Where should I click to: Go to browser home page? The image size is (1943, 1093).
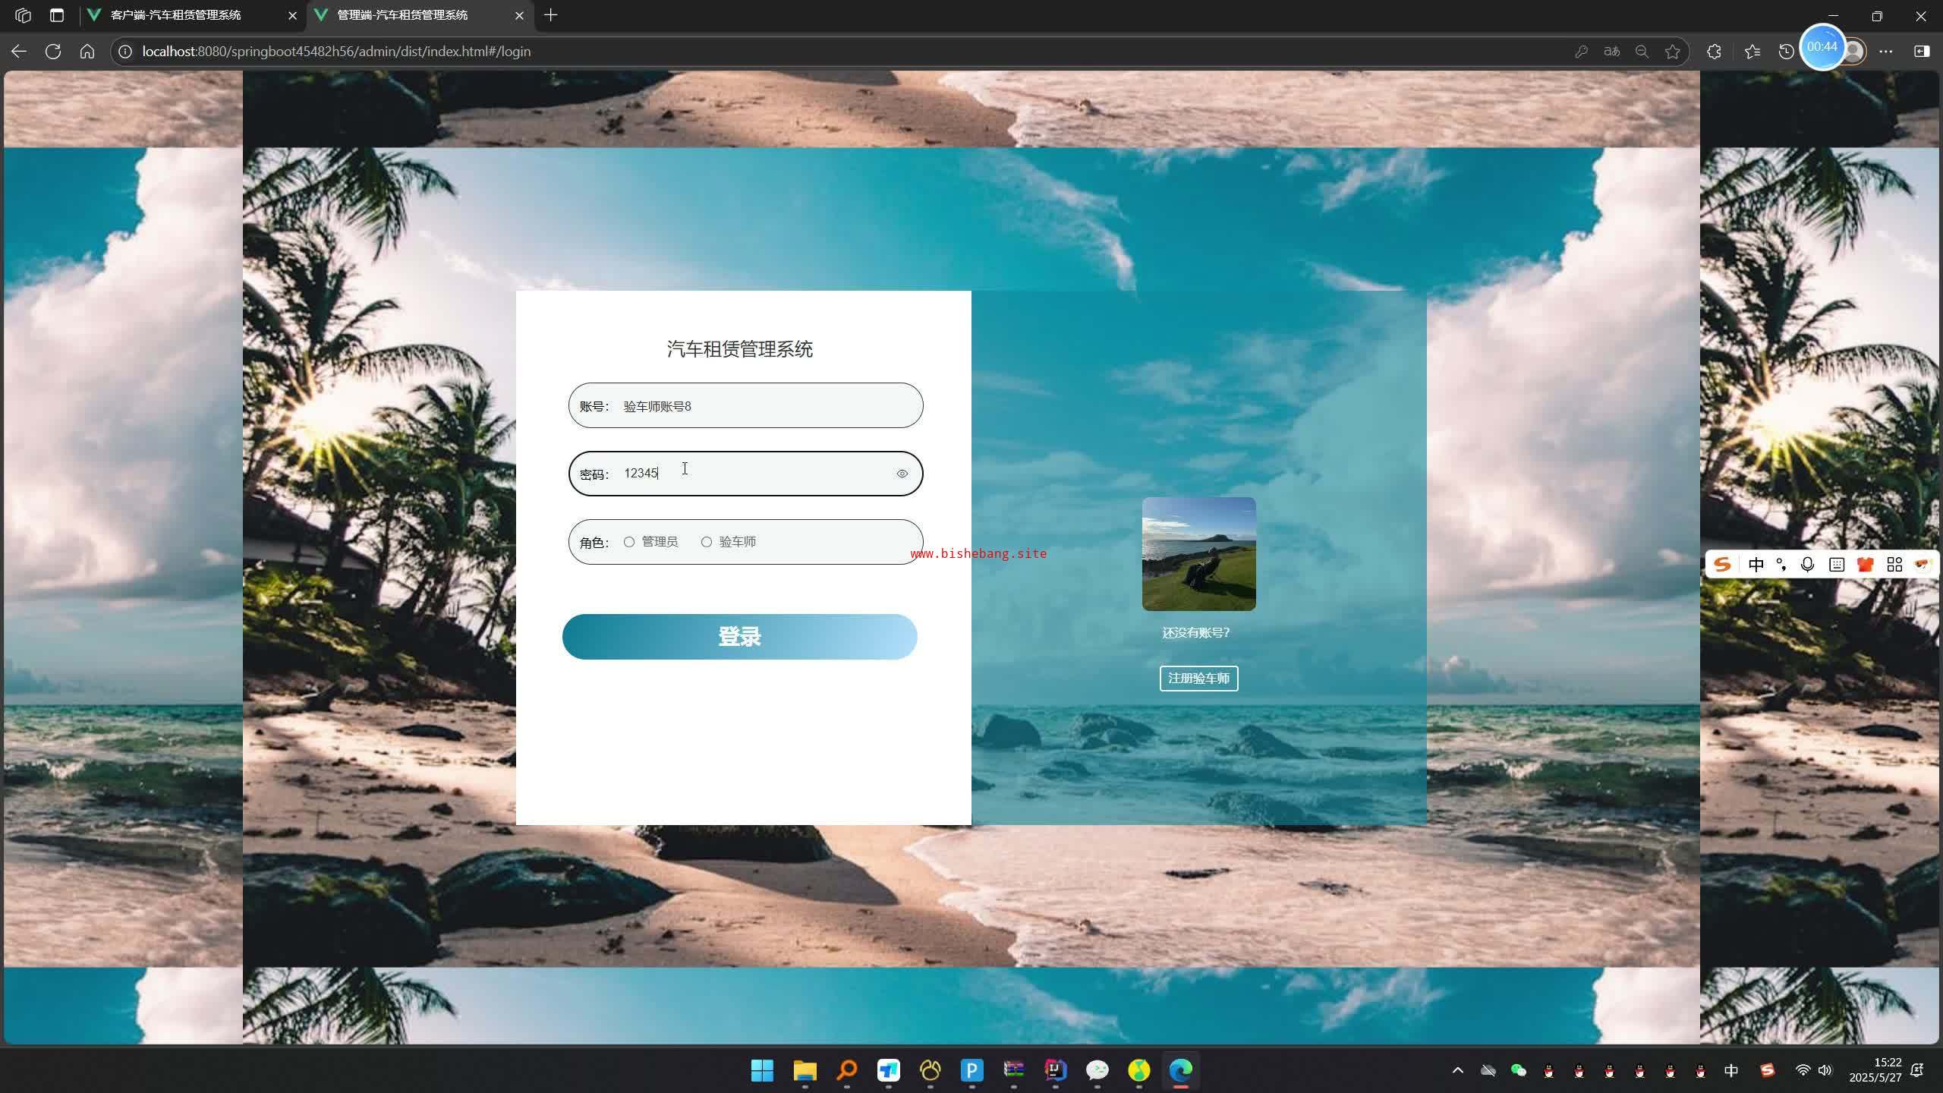[x=87, y=52]
